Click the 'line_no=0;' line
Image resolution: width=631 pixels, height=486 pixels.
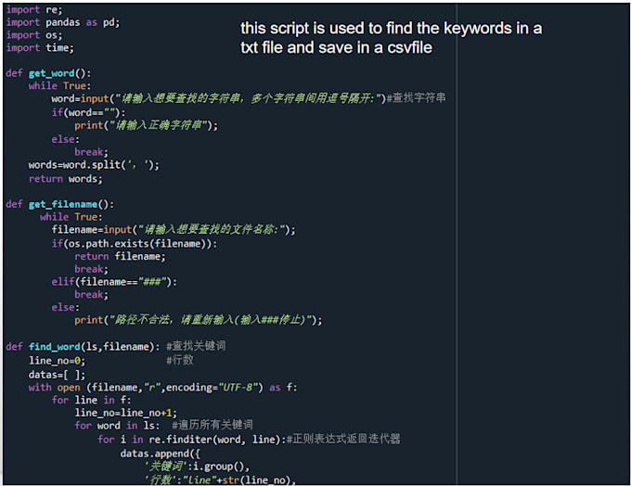(57, 361)
